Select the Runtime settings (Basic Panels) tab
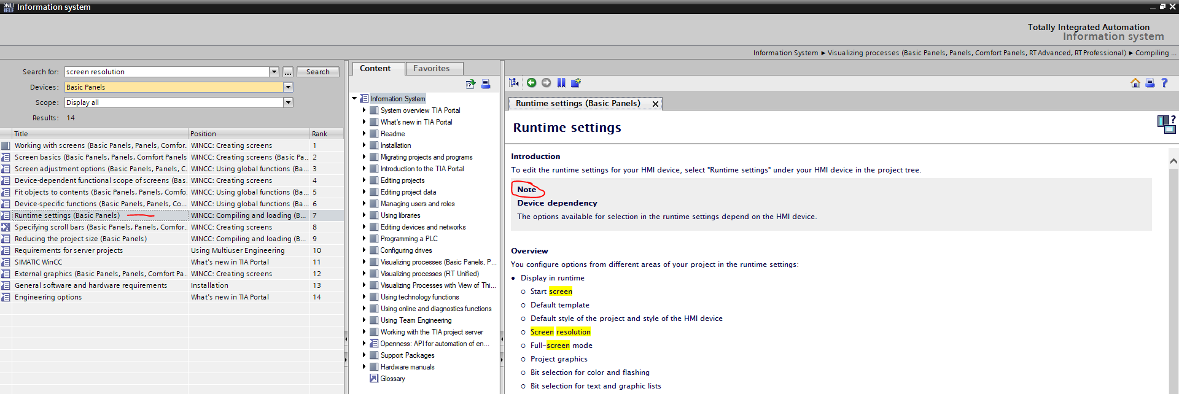Viewport: 1179px width, 394px height. click(x=577, y=104)
